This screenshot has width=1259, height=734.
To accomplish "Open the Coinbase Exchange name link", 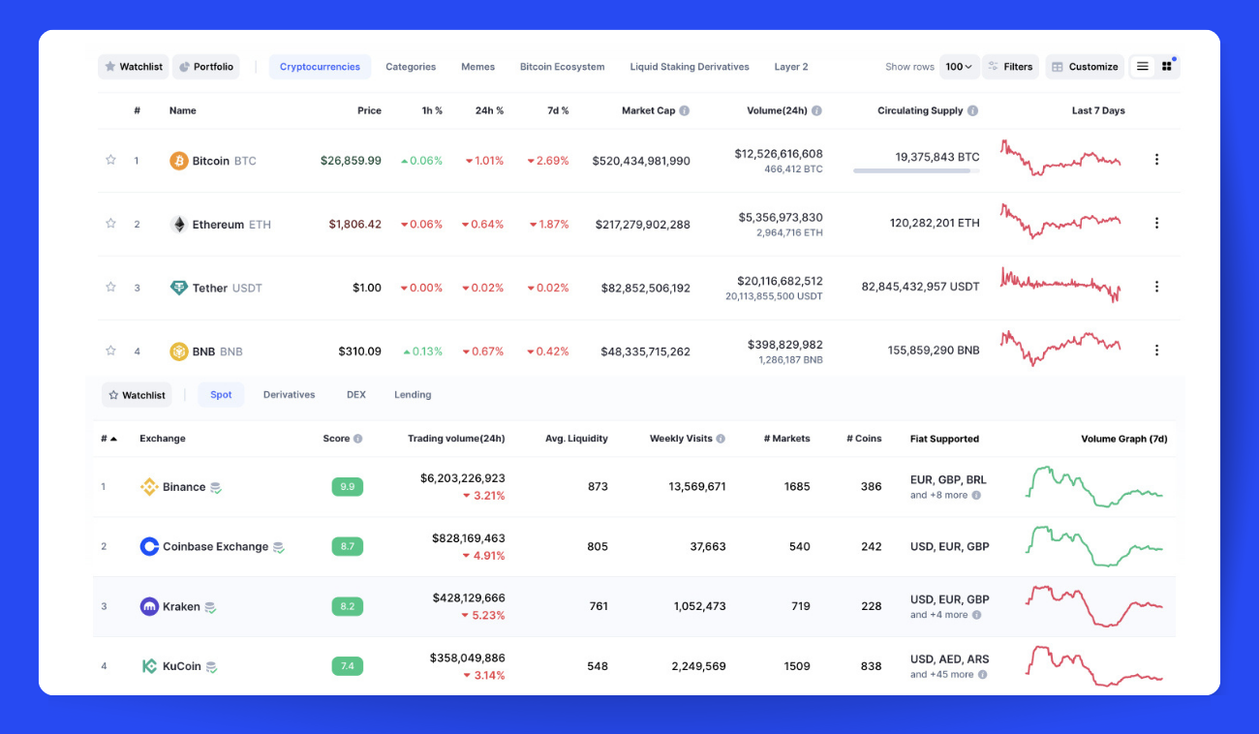I will [x=215, y=547].
